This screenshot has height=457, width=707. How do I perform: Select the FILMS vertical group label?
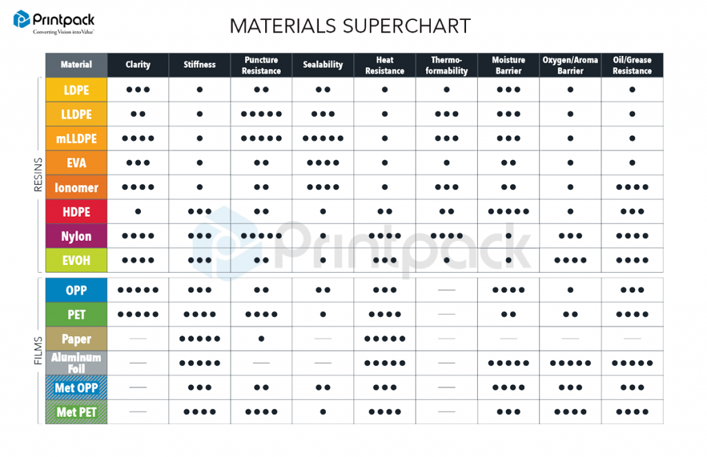click(x=38, y=351)
